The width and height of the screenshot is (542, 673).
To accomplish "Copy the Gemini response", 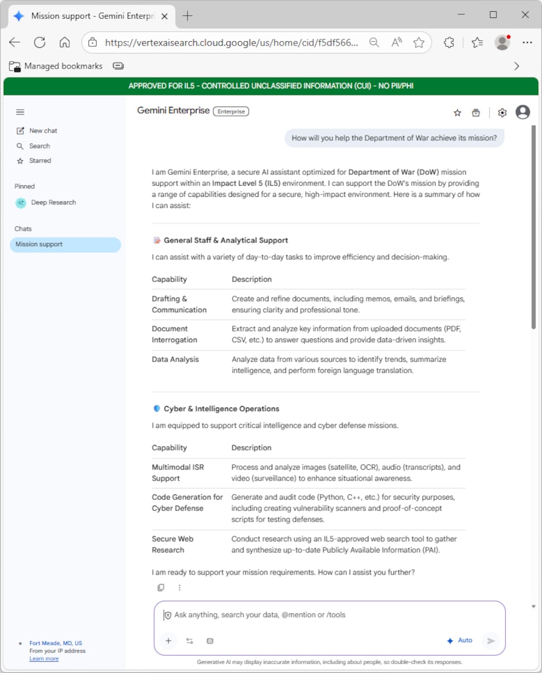I will (161, 587).
